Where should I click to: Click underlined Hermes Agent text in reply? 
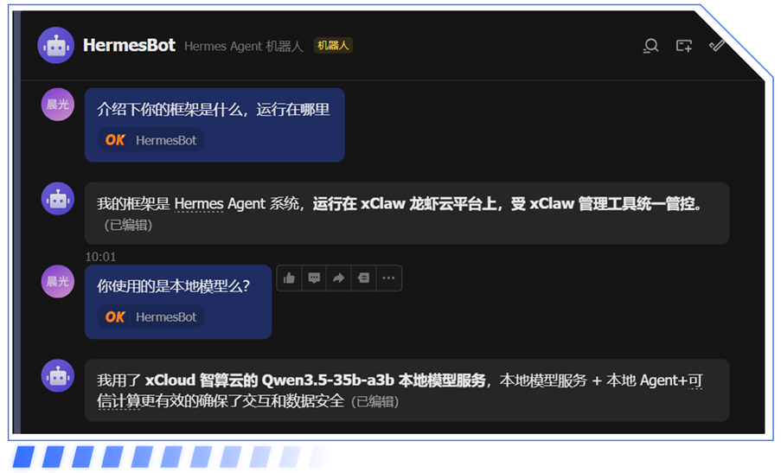click(x=210, y=205)
